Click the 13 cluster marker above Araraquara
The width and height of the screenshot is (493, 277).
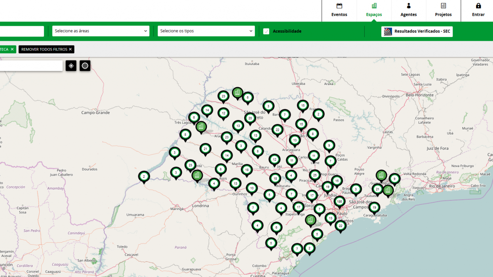tap(295, 141)
